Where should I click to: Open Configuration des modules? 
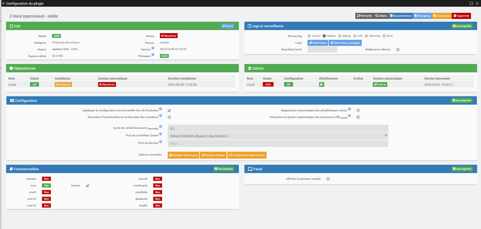coord(247,155)
